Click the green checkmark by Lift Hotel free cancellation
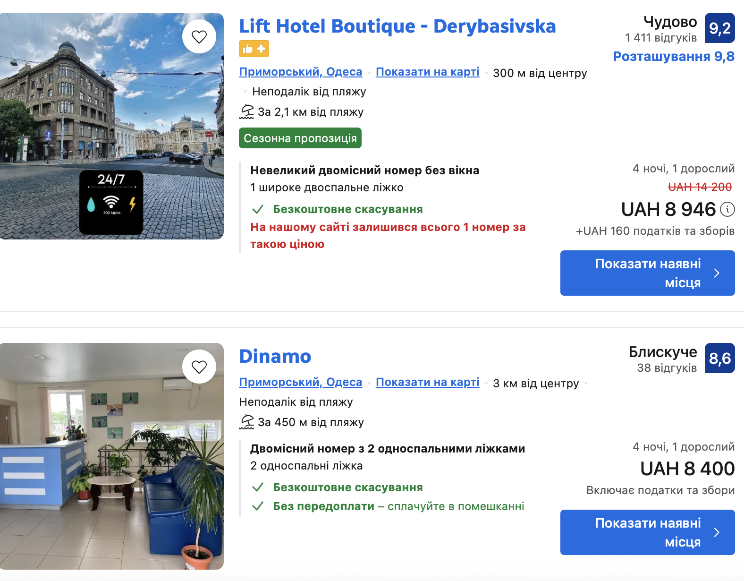The image size is (744, 581). coord(258,209)
